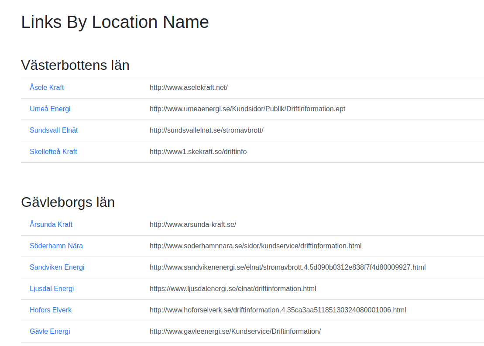Select the gavleenergi.se Kundservice/Driftinformation URL text

(x=235, y=331)
